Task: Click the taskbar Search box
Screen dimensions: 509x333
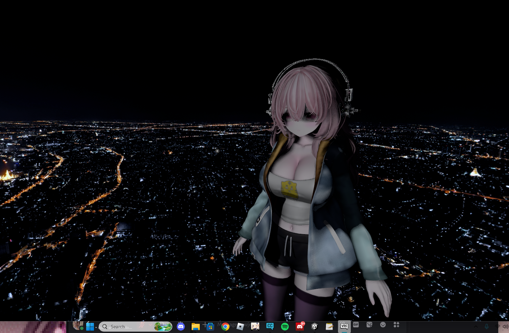Action: 136,327
